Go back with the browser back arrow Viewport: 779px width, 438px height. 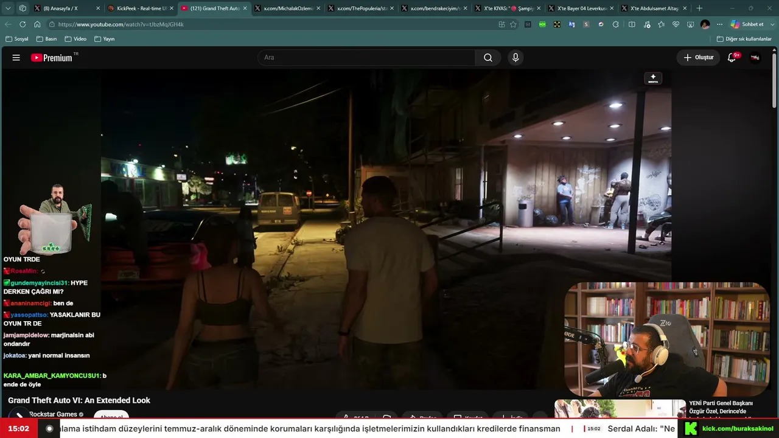coord(8,24)
